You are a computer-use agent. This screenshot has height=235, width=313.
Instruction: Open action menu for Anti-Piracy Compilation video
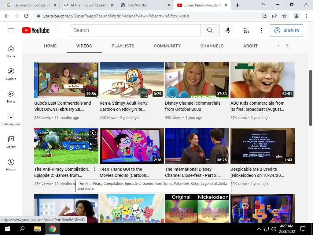(x=95, y=169)
